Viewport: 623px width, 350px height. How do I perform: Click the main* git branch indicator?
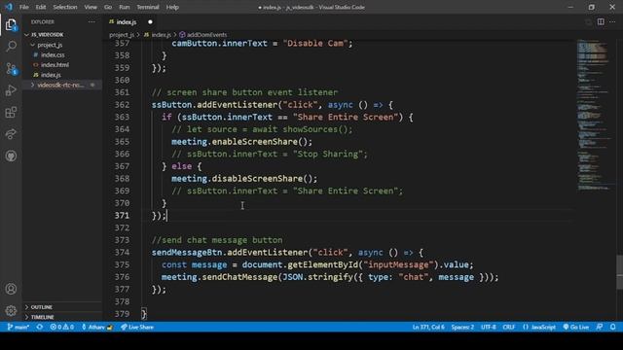click(x=18, y=327)
